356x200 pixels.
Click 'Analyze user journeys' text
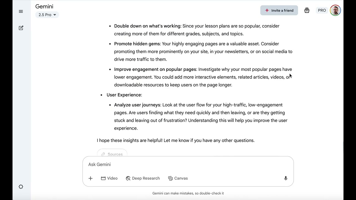pos(137,105)
